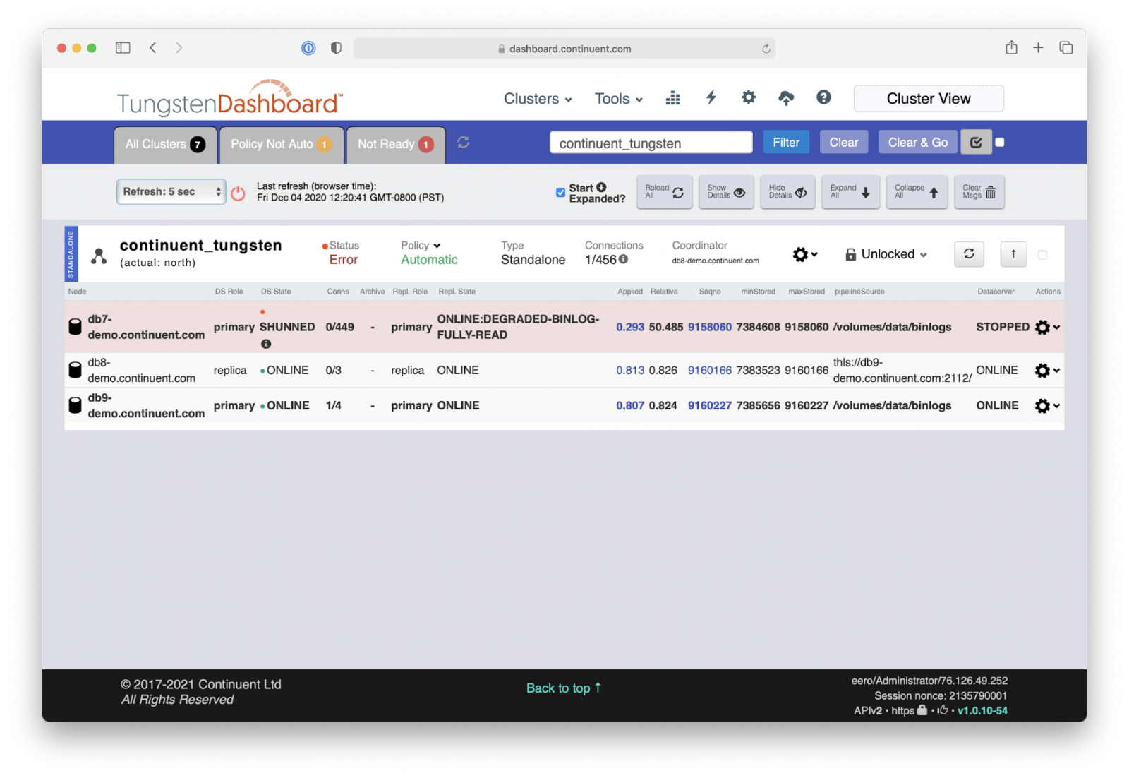Screen dimensions: 1129x778
Task: Click the Hide Details button
Action: 787,192
